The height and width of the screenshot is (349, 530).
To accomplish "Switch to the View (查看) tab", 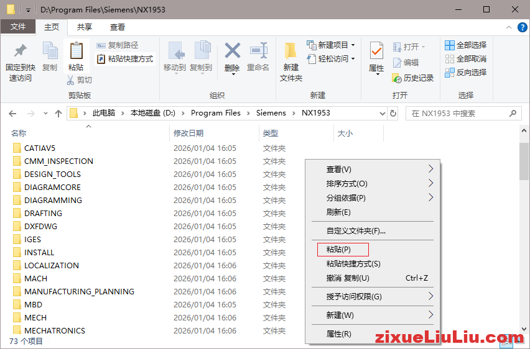I will [x=118, y=27].
